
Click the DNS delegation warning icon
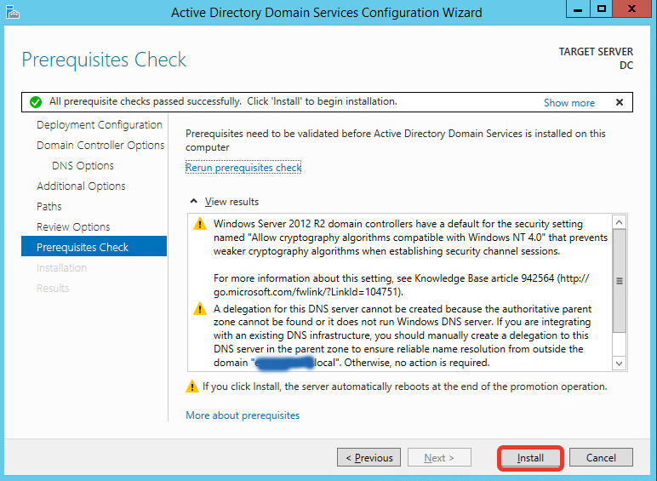[x=200, y=309]
